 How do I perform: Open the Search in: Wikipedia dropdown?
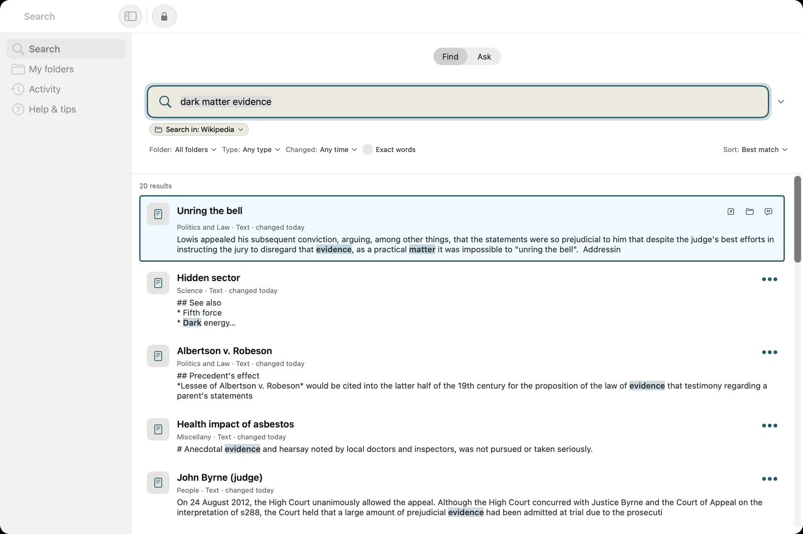coord(199,129)
